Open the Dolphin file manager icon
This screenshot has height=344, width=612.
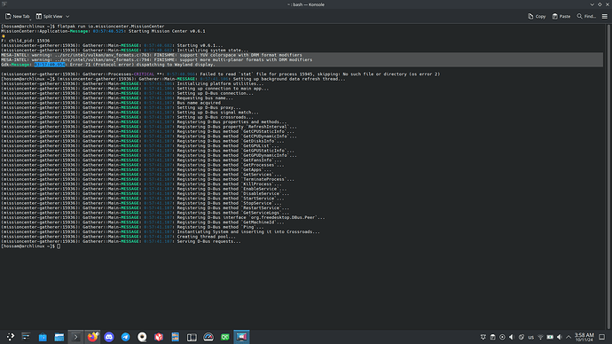(59, 337)
